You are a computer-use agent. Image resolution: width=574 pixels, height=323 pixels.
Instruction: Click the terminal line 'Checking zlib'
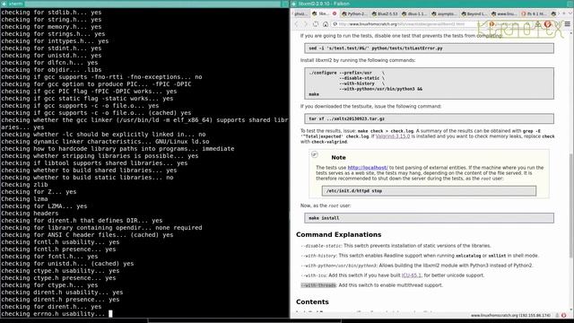click(24, 184)
